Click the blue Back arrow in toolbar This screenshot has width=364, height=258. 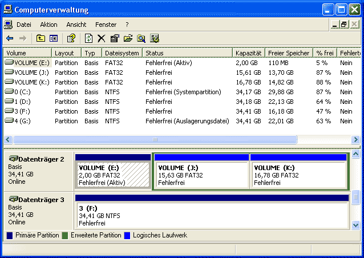pos(10,38)
